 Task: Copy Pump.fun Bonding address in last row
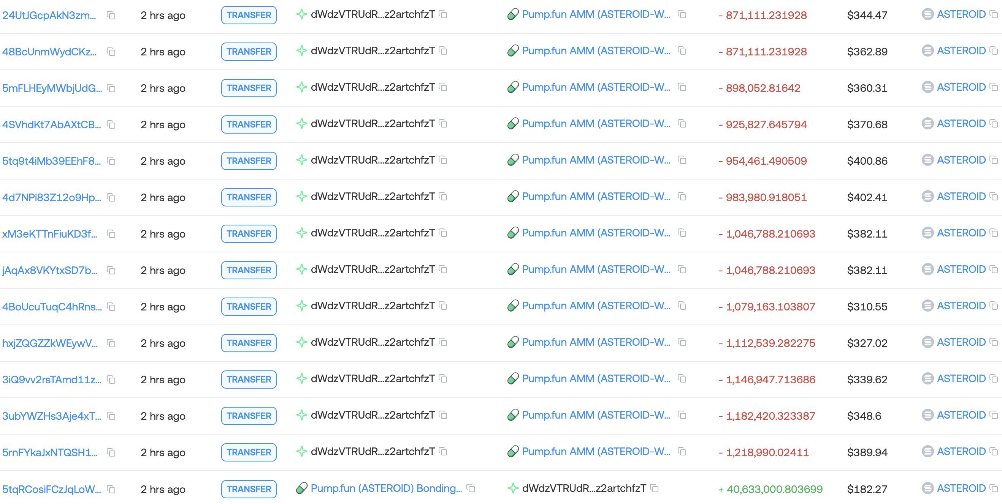click(x=471, y=488)
